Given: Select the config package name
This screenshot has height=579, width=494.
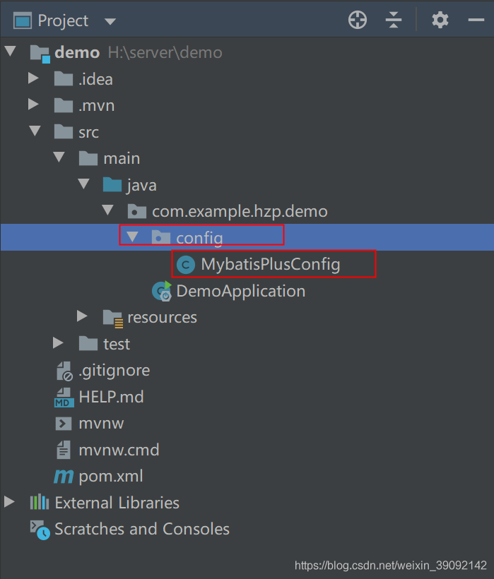Looking at the screenshot, I should (x=199, y=238).
